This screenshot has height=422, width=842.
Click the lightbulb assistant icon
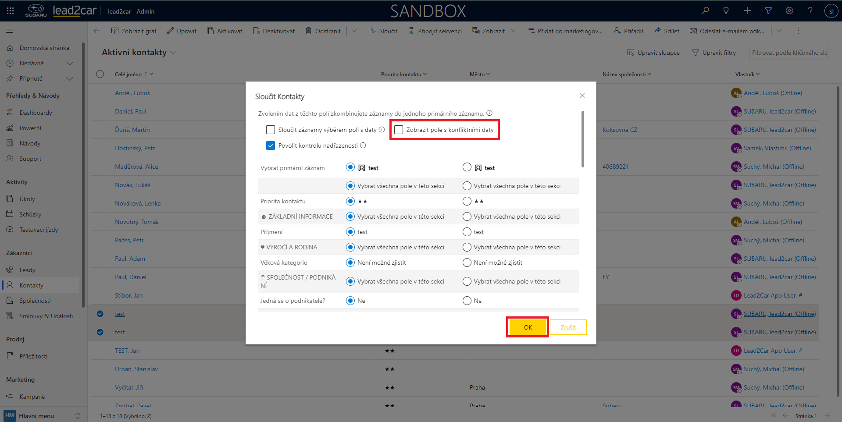[726, 11]
